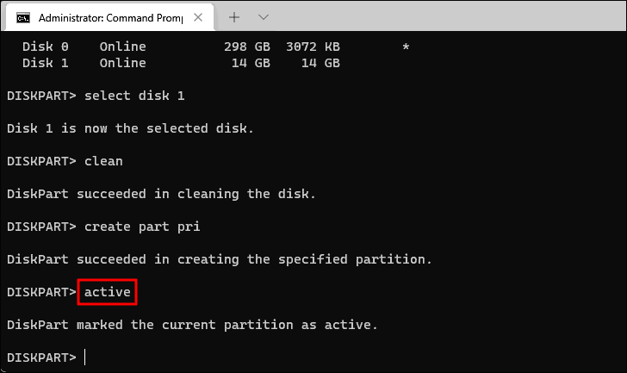Image resolution: width=627 pixels, height=373 pixels.
Task: Click the create part pri command
Action: coord(142,227)
